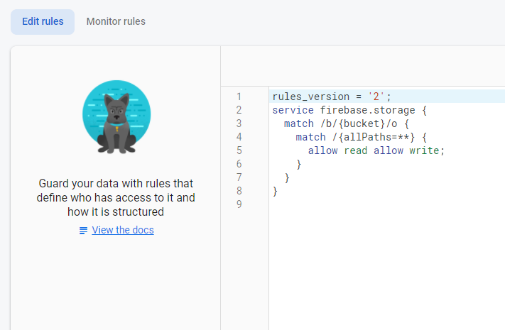The height and width of the screenshot is (330, 505).
Task: Click the 'Guard your data with rules' description
Action: click(116, 198)
